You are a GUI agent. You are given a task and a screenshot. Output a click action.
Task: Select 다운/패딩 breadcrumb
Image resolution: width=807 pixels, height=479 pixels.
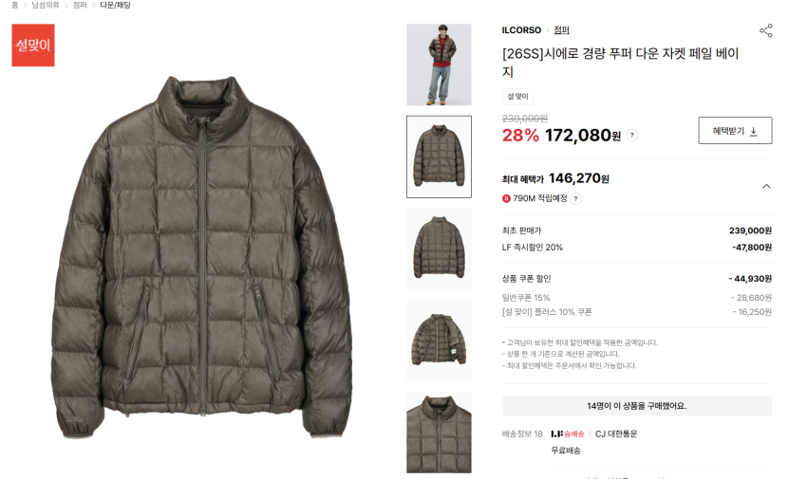click(115, 5)
